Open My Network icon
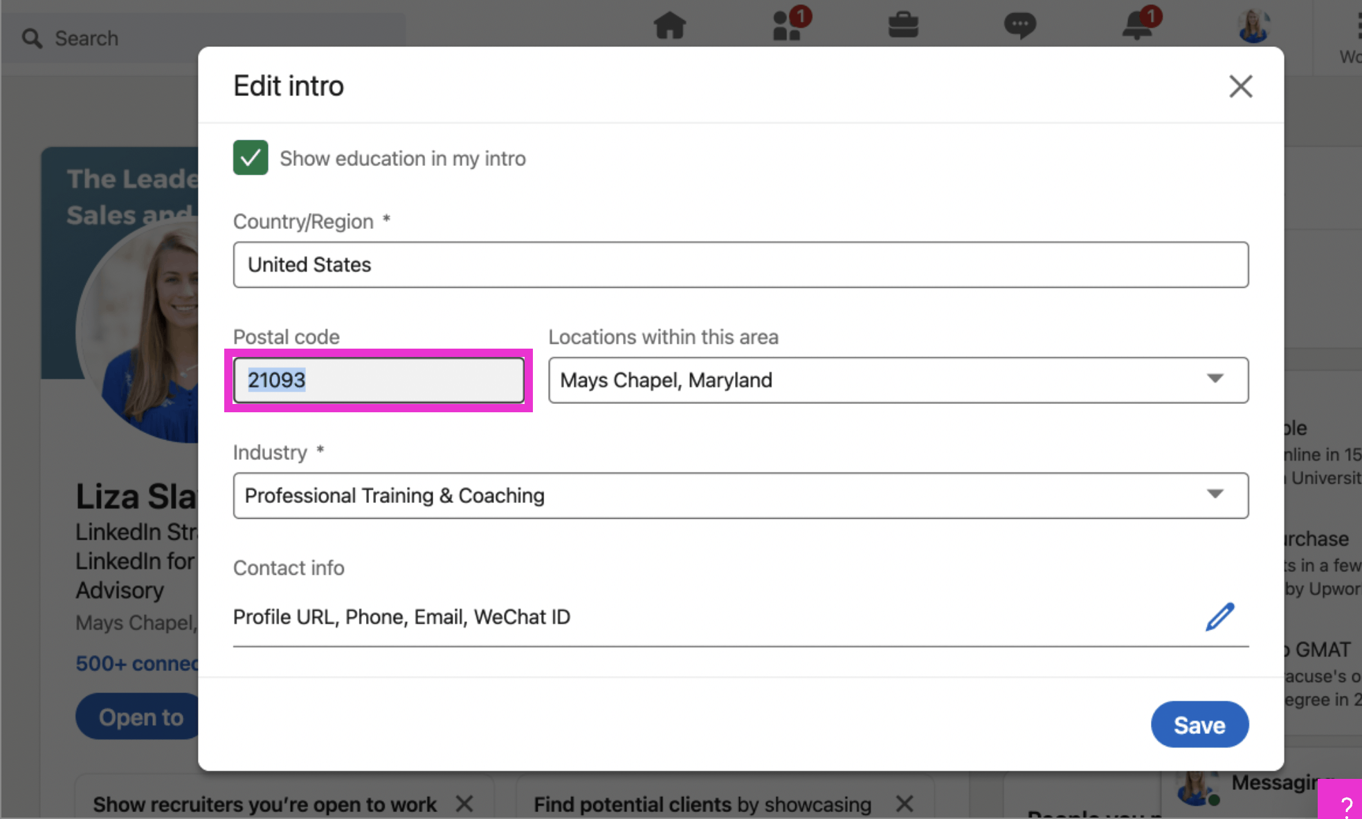 [789, 25]
